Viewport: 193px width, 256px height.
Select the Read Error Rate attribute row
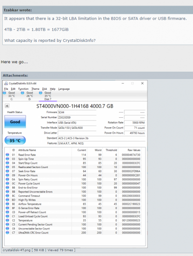click(x=73, y=155)
